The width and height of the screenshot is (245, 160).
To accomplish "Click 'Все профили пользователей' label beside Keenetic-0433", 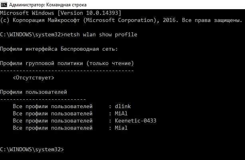I will click(53, 121).
